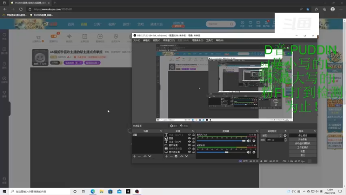
Task: Toggle the 直播开关 switch on Douyu
Action: pos(54,36)
